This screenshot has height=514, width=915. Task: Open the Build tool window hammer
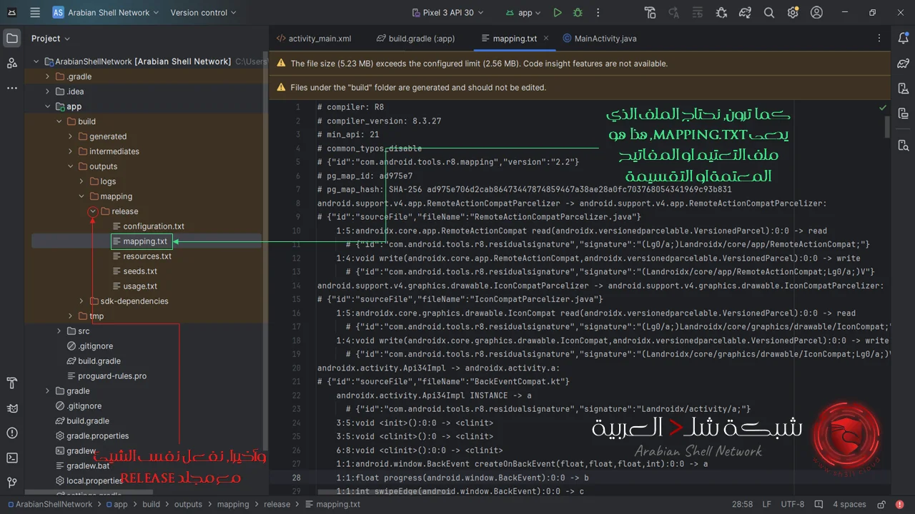[x=11, y=383]
